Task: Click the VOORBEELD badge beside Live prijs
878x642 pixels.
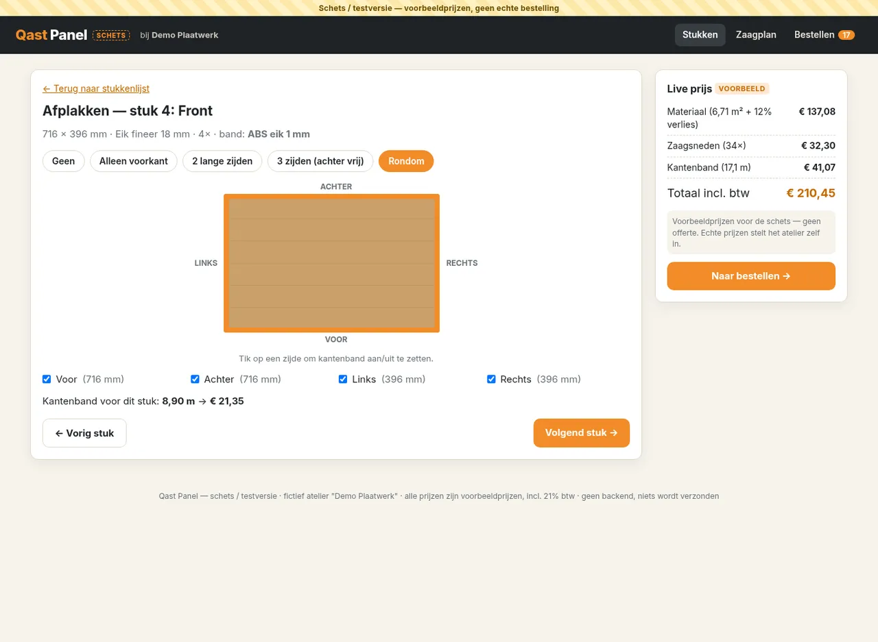Action: coord(742,88)
